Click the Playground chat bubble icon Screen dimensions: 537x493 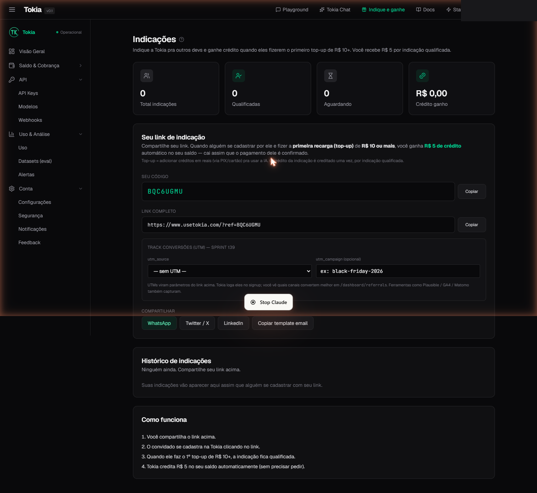278,10
